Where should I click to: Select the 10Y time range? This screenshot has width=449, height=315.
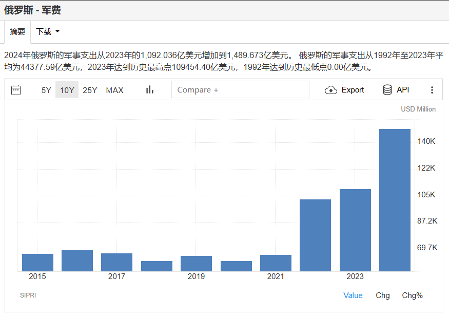coord(67,90)
